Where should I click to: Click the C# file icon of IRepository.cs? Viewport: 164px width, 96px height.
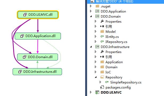pyautogui.click(x=102, y=42)
